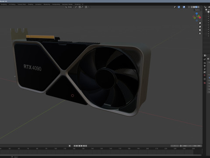Toggle viewport overlays display
210x158 pixels.
coord(184,7)
